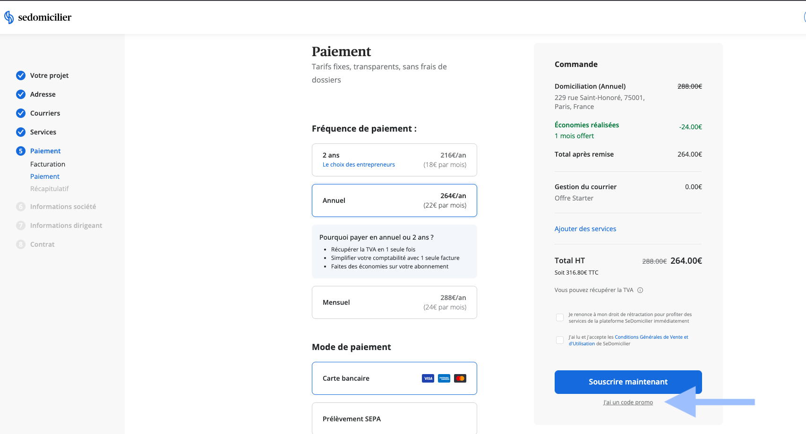Click Ajouter des services link
The image size is (806, 434).
coord(585,229)
